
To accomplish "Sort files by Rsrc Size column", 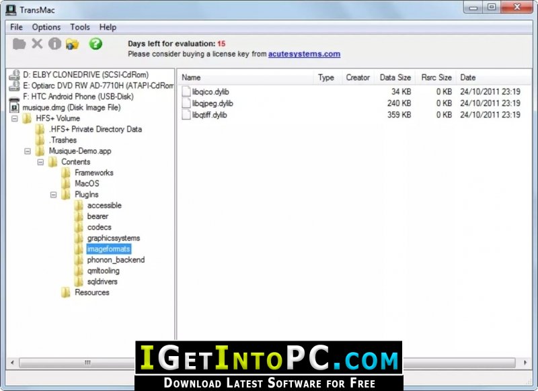I will pos(436,77).
